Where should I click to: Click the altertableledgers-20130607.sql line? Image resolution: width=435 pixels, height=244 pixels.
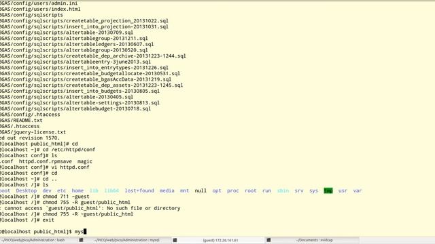(77, 44)
